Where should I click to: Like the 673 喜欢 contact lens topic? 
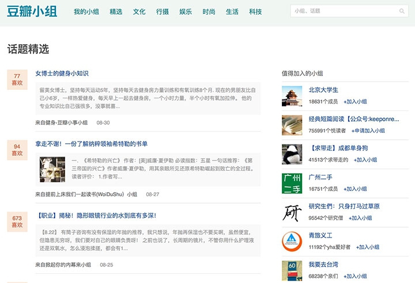(x=17, y=221)
